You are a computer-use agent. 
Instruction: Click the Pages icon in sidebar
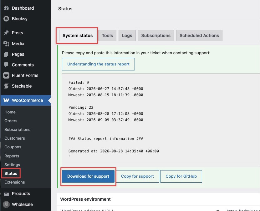click(6, 54)
